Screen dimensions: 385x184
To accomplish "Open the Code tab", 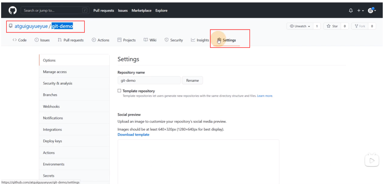I will [20, 40].
